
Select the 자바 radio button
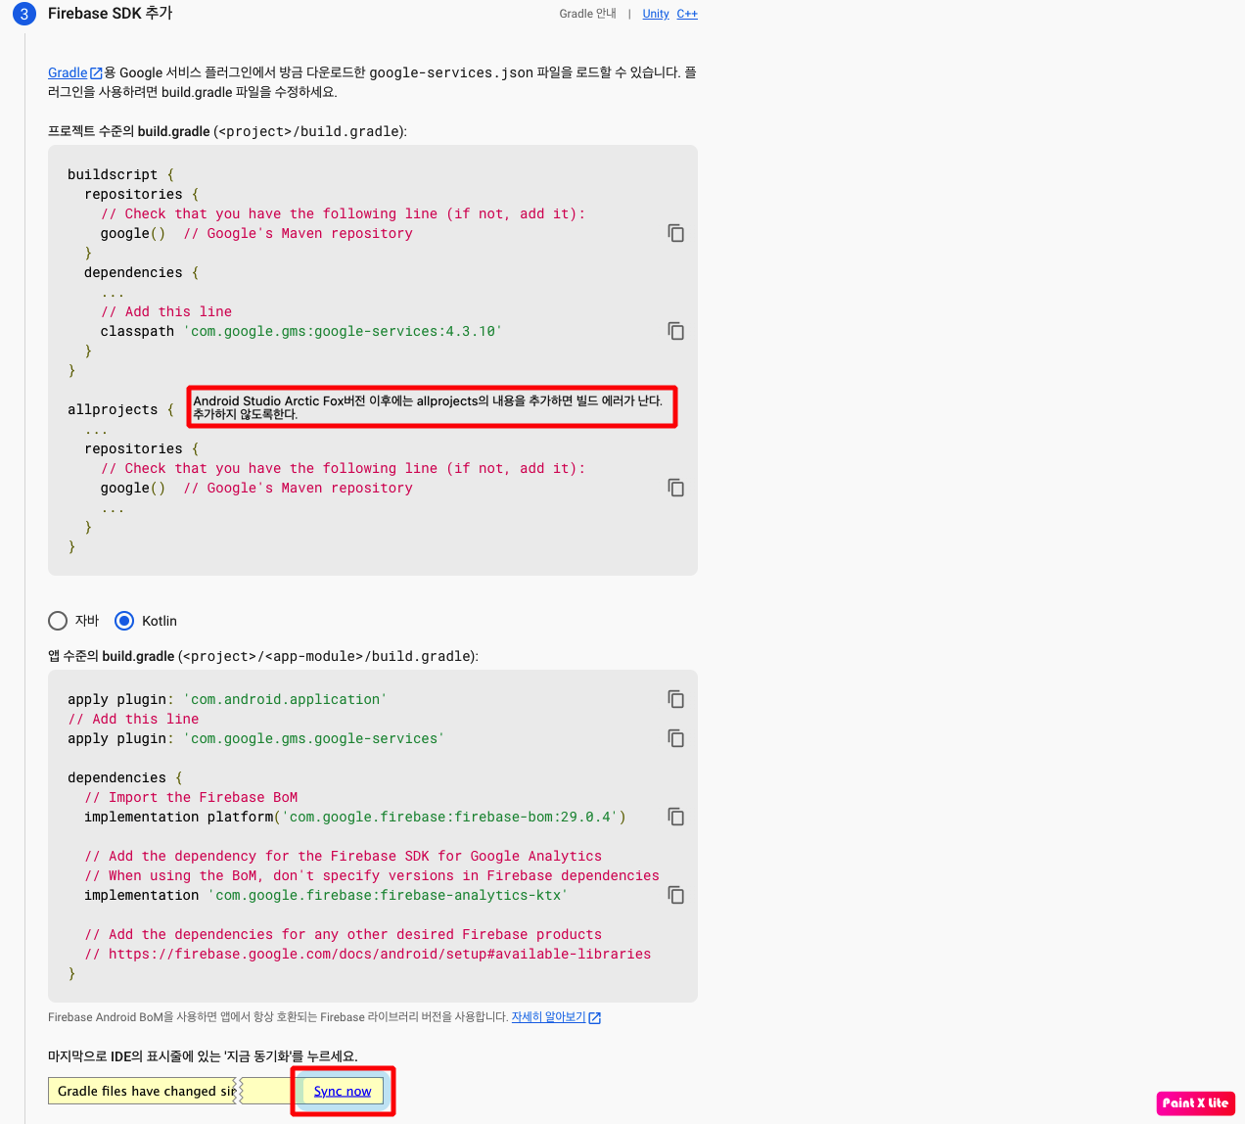[58, 621]
